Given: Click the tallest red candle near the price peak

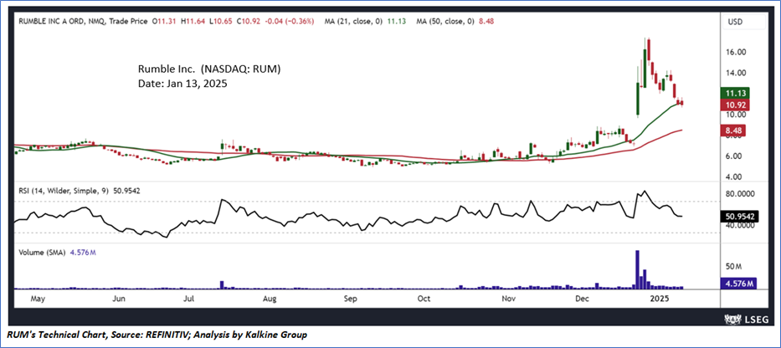Looking at the screenshot, I should tap(649, 51).
